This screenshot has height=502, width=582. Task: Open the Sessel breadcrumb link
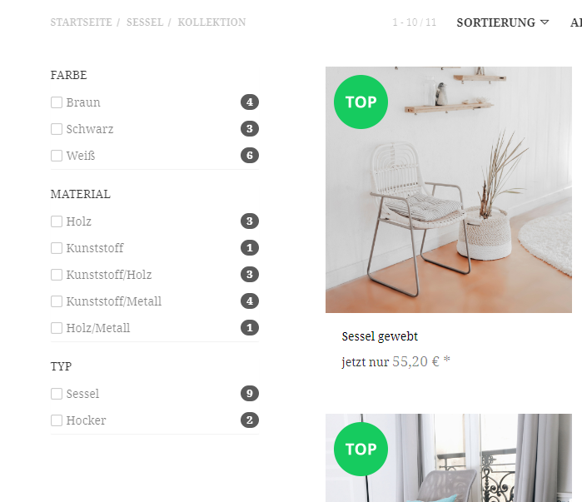(145, 22)
